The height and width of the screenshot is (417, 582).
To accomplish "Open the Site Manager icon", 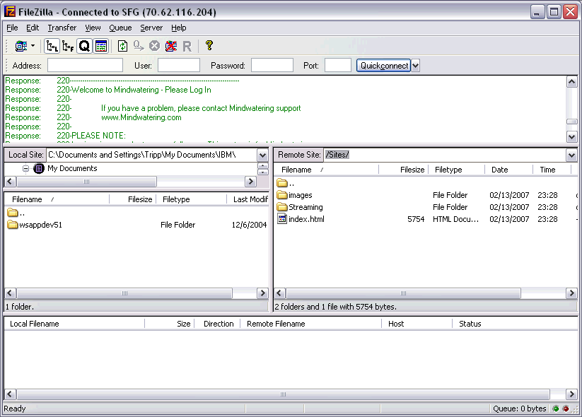I will (20, 46).
